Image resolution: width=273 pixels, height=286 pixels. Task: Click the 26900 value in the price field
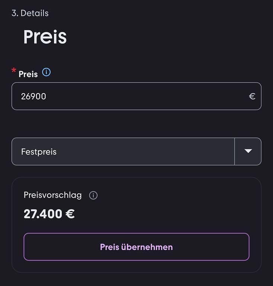pyautogui.click(x=33, y=96)
